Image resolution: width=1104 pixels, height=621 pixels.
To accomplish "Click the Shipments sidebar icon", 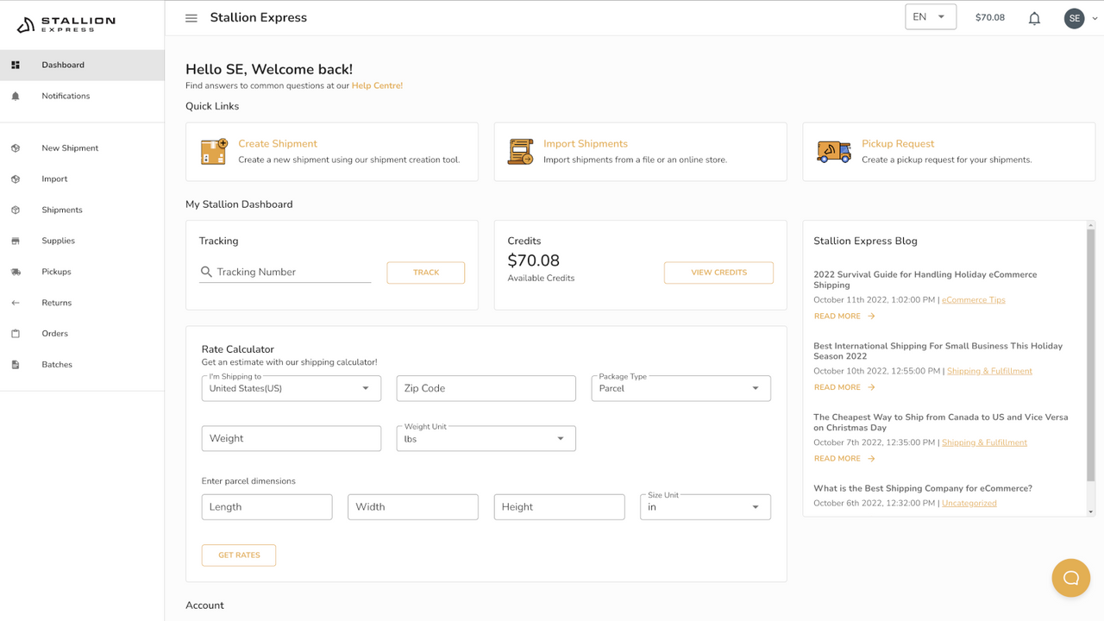I will tap(16, 210).
